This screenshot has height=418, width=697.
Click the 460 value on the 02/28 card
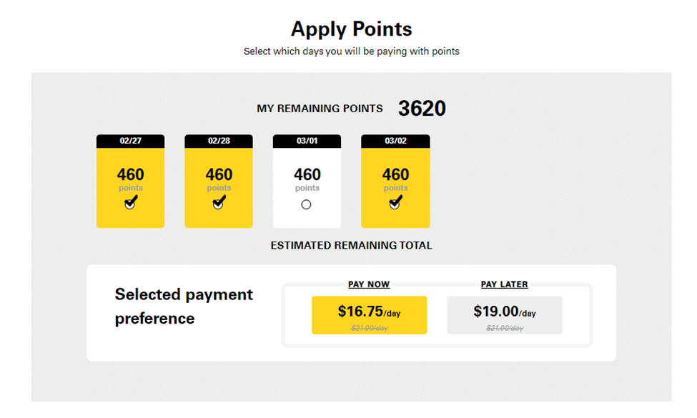tap(219, 174)
